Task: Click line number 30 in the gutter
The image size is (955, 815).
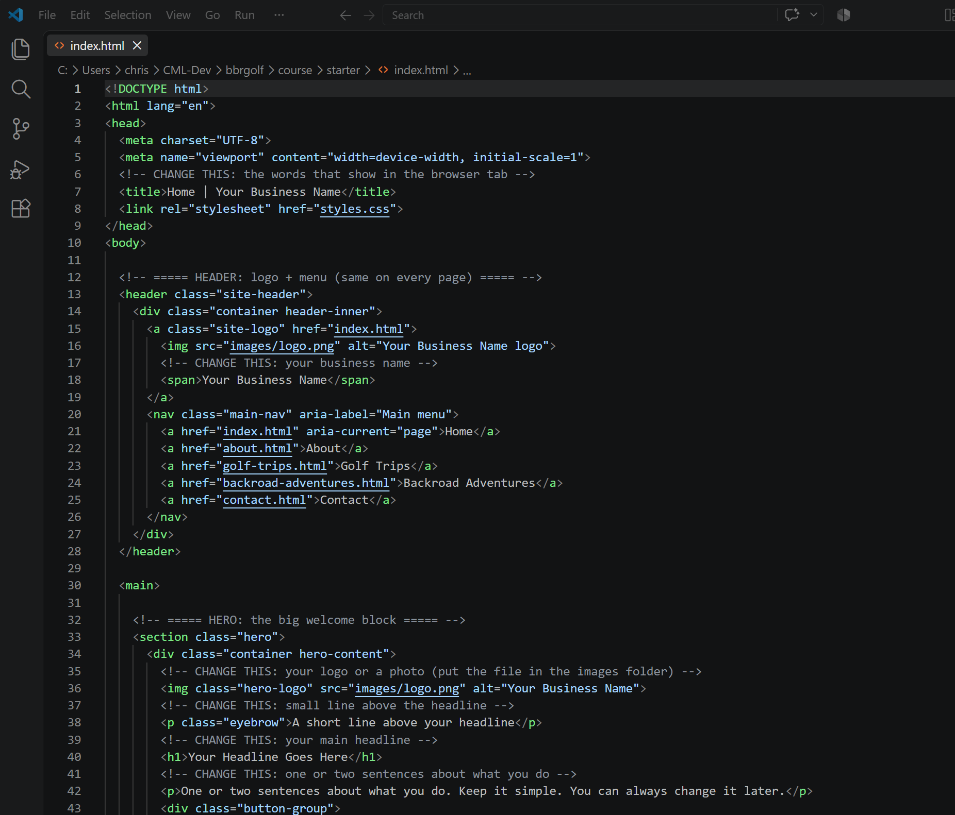Action: [x=74, y=585]
